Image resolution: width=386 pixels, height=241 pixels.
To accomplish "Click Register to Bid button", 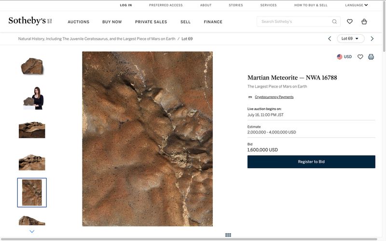I will click(x=311, y=162).
